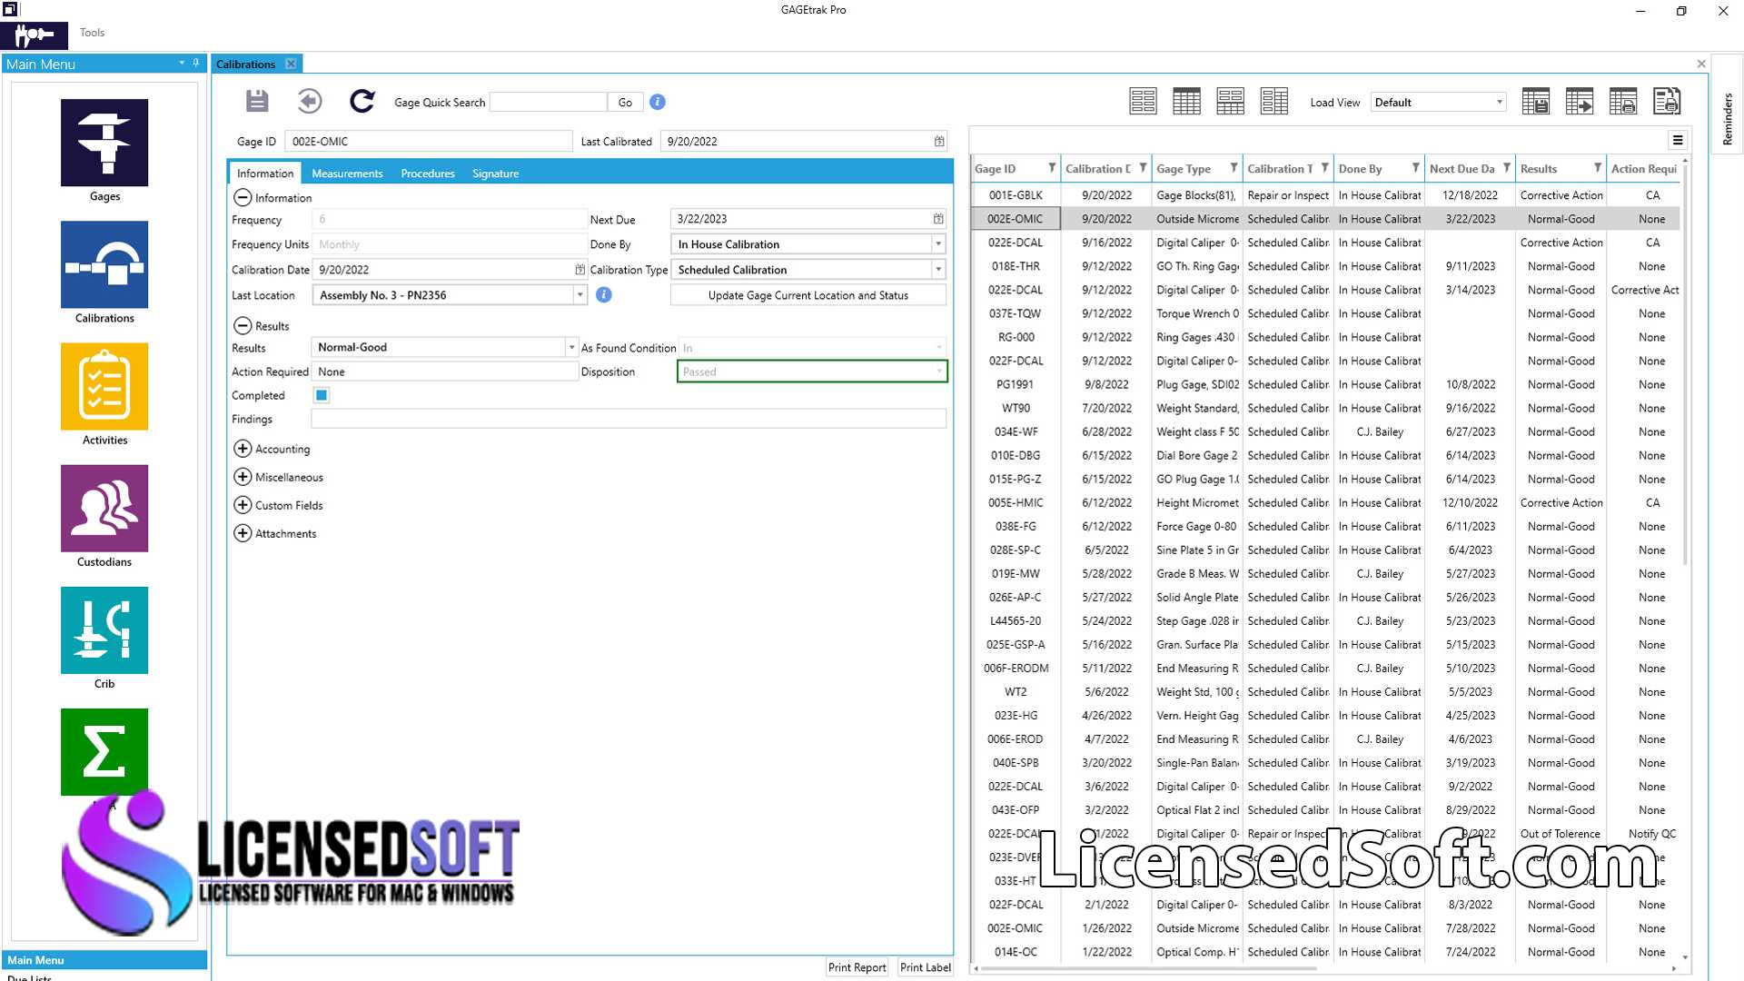This screenshot has width=1744, height=981.
Task: Switch to the Signature tab
Action: tap(495, 173)
